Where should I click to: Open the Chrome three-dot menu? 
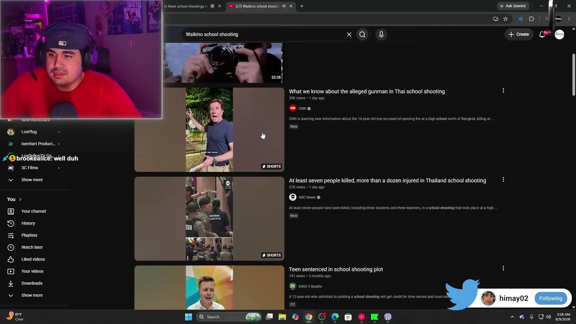coord(569,19)
